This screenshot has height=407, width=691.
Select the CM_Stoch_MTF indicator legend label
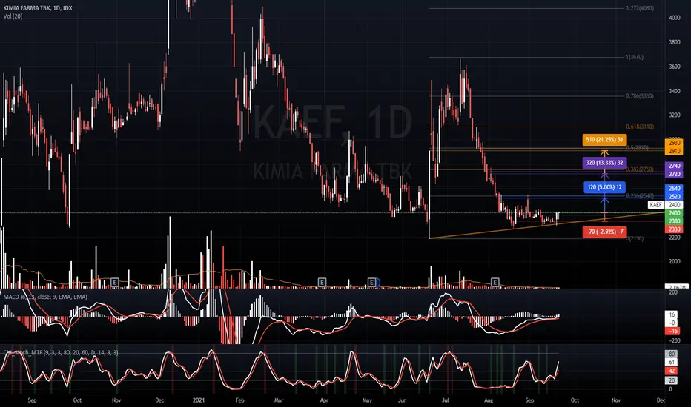point(61,352)
